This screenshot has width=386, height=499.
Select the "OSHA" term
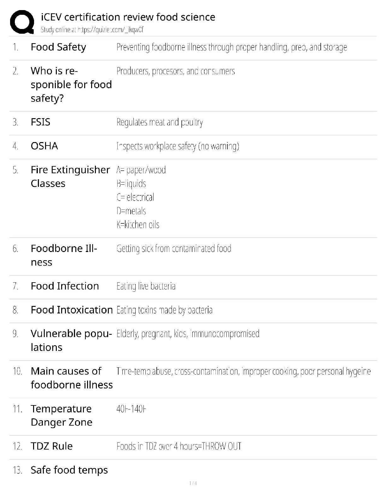(x=44, y=146)
